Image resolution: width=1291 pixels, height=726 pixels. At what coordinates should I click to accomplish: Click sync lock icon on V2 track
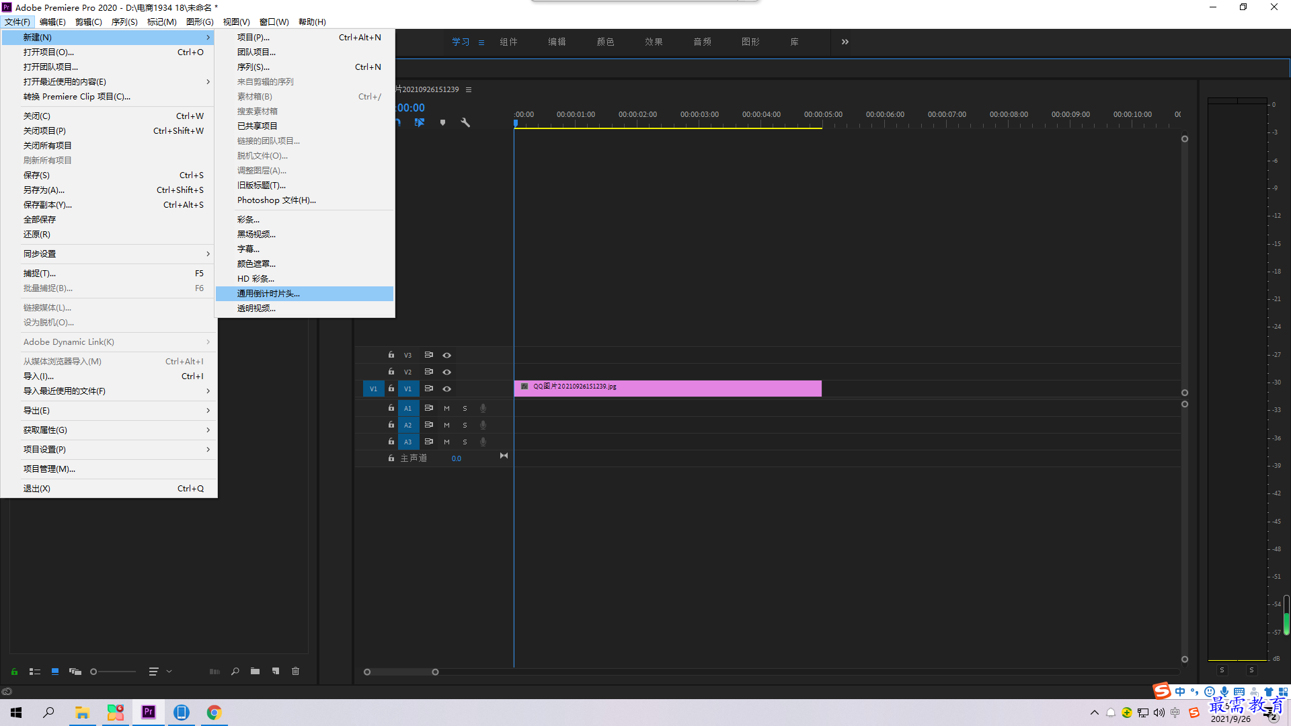click(428, 372)
